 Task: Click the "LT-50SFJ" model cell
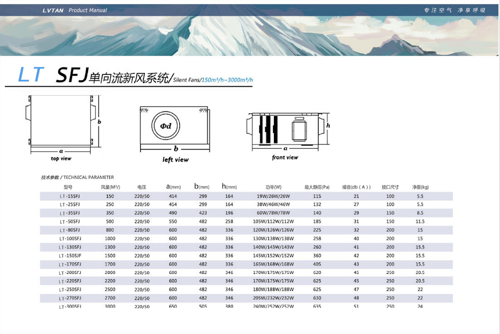[x=70, y=222]
